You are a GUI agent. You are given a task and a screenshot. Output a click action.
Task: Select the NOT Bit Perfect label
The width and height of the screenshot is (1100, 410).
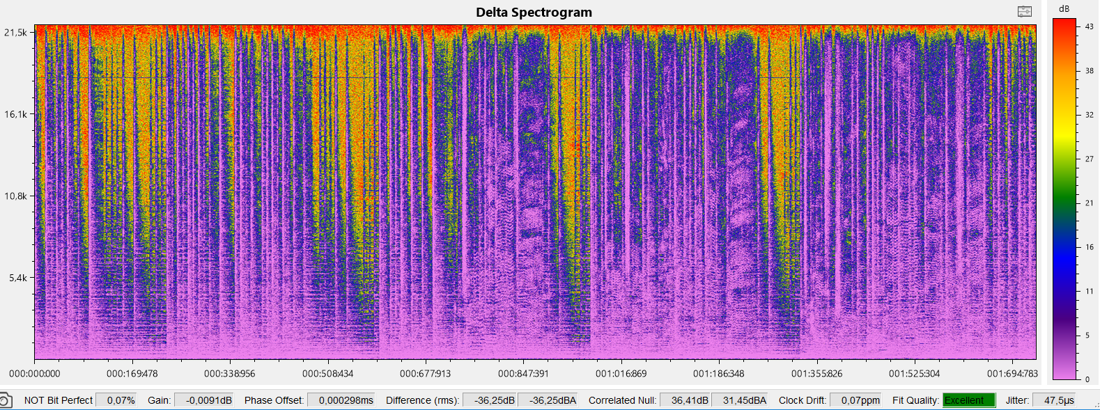click(59, 400)
